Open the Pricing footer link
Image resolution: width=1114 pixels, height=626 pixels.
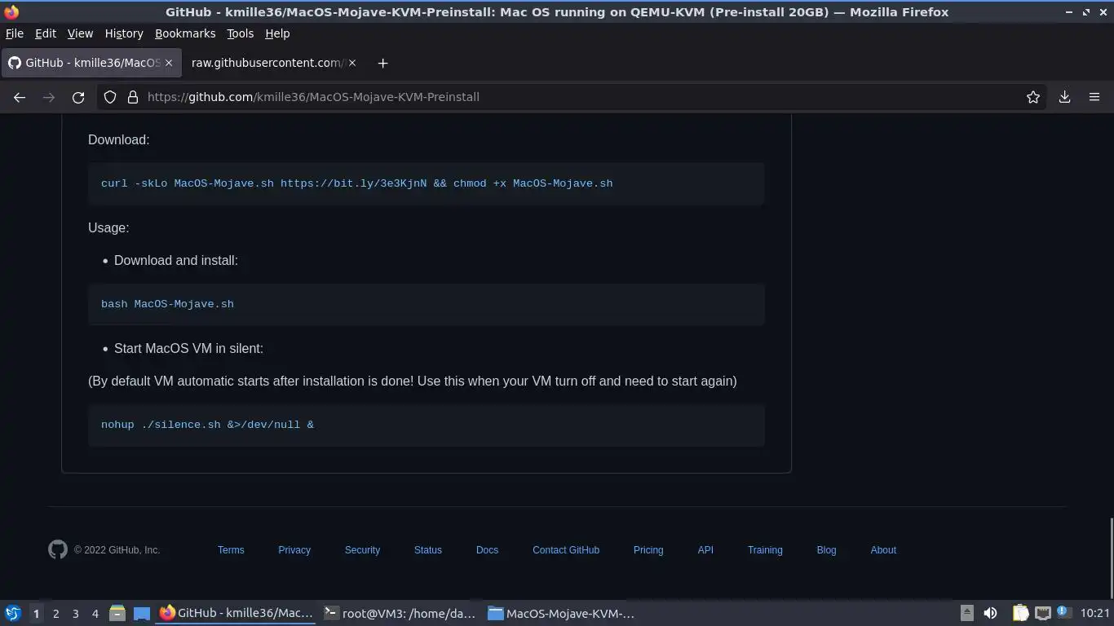[x=648, y=550]
